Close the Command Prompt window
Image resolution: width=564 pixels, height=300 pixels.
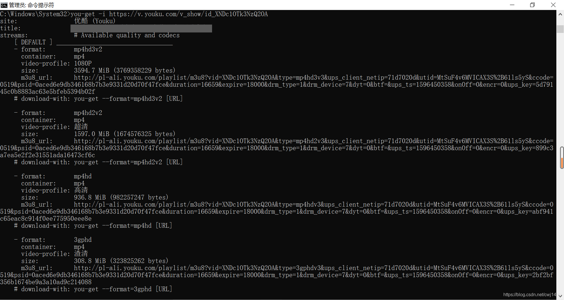click(553, 5)
